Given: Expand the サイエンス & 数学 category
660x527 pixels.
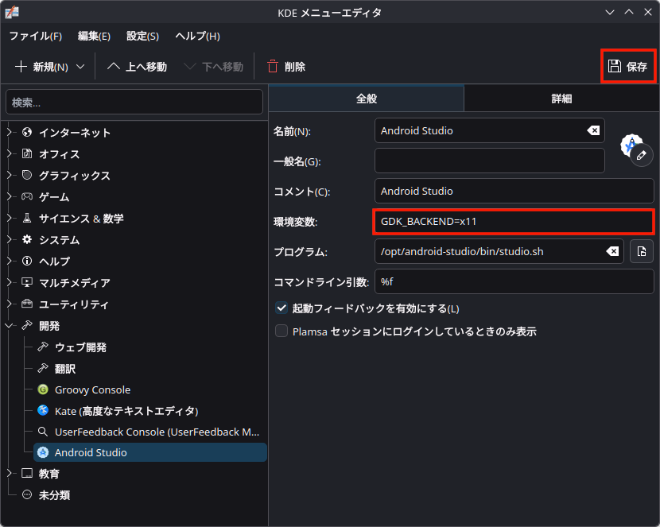Looking at the screenshot, I should pyautogui.click(x=10, y=218).
